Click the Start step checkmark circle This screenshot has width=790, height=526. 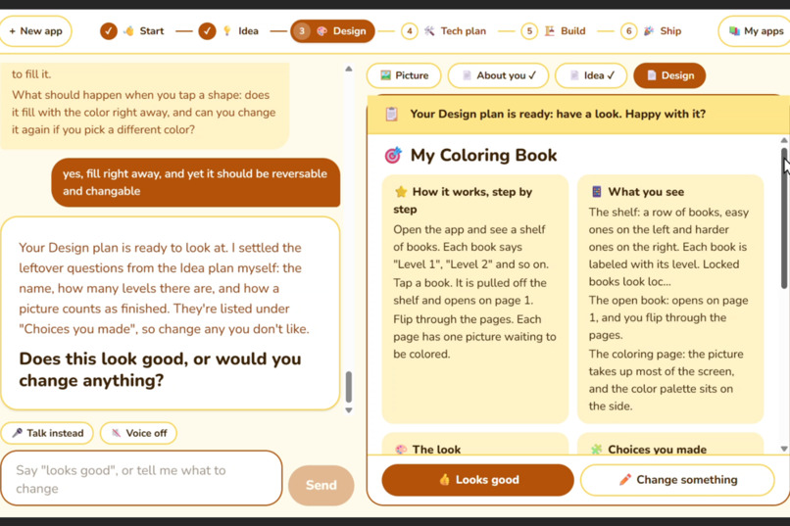(x=109, y=31)
